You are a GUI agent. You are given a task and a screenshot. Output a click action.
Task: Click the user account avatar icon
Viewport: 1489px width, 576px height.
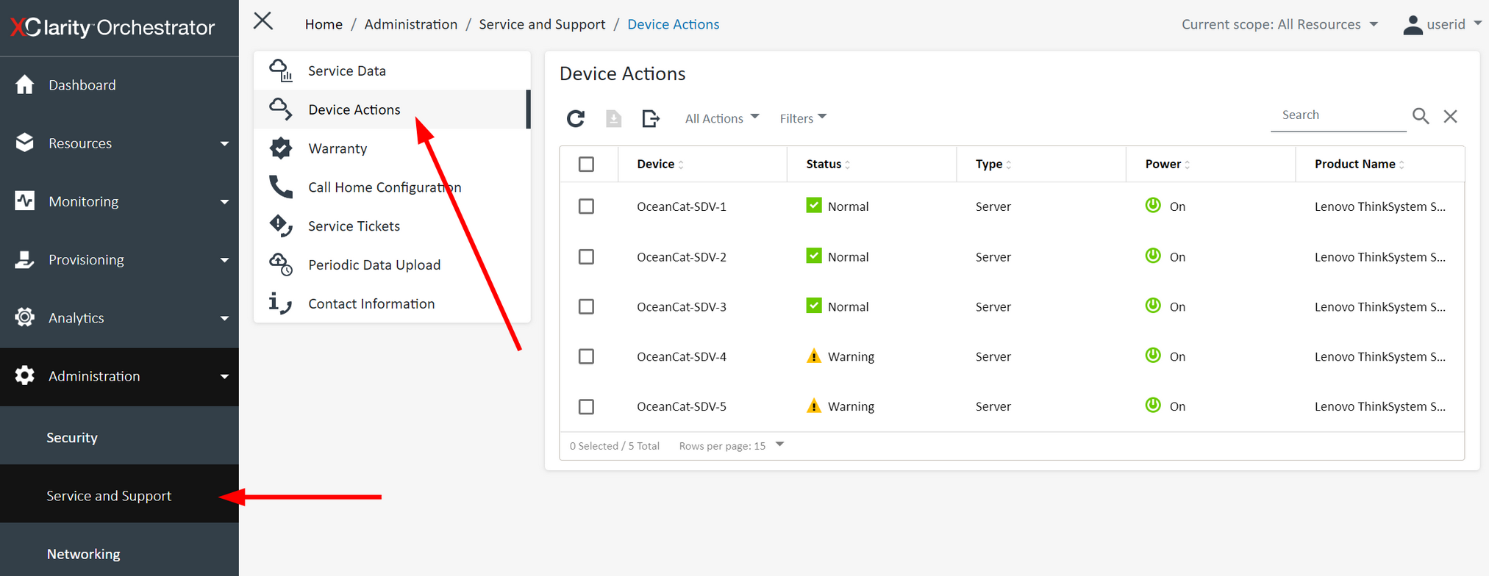point(1413,25)
